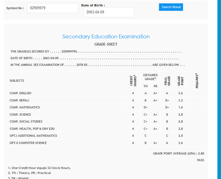Screen dimensions: 221x179
Task: Click the REMARKS column header
Action: pyautogui.click(x=197, y=81)
